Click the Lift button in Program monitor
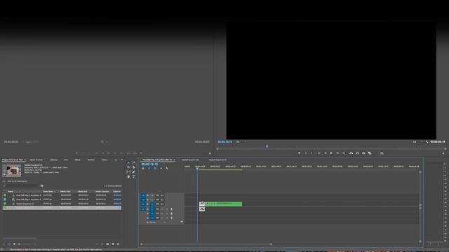This screenshot has width=449, height=252. point(351,153)
